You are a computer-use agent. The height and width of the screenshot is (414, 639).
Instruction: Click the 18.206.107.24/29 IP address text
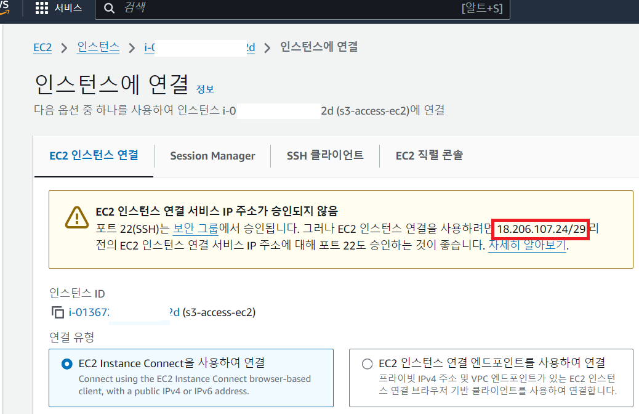pyautogui.click(x=541, y=229)
